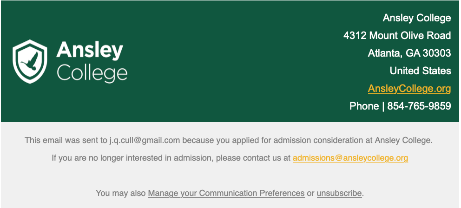Image resolution: width=461 pixels, height=208 pixels.
Task: Click the unsubscribe link
Action: pyautogui.click(x=339, y=193)
